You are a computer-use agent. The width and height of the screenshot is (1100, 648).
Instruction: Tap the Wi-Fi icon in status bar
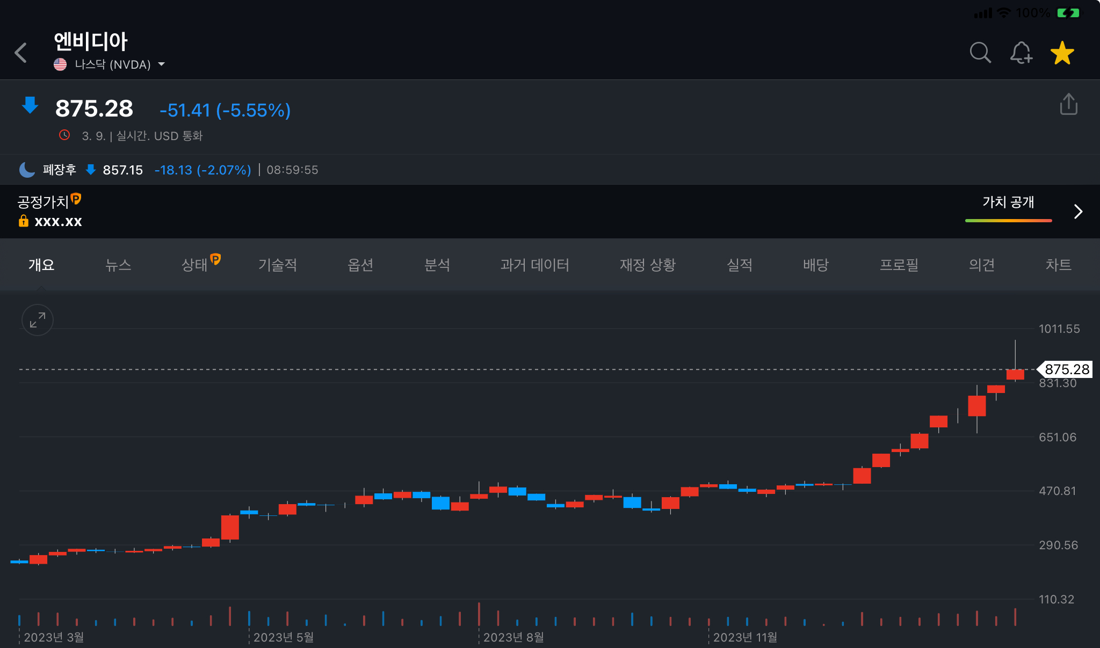[1003, 12]
